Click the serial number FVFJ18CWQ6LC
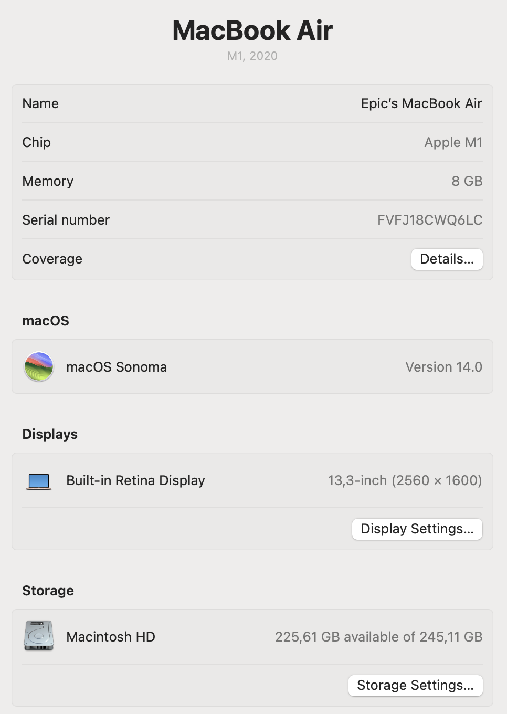This screenshot has height=714, width=507. point(430,220)
